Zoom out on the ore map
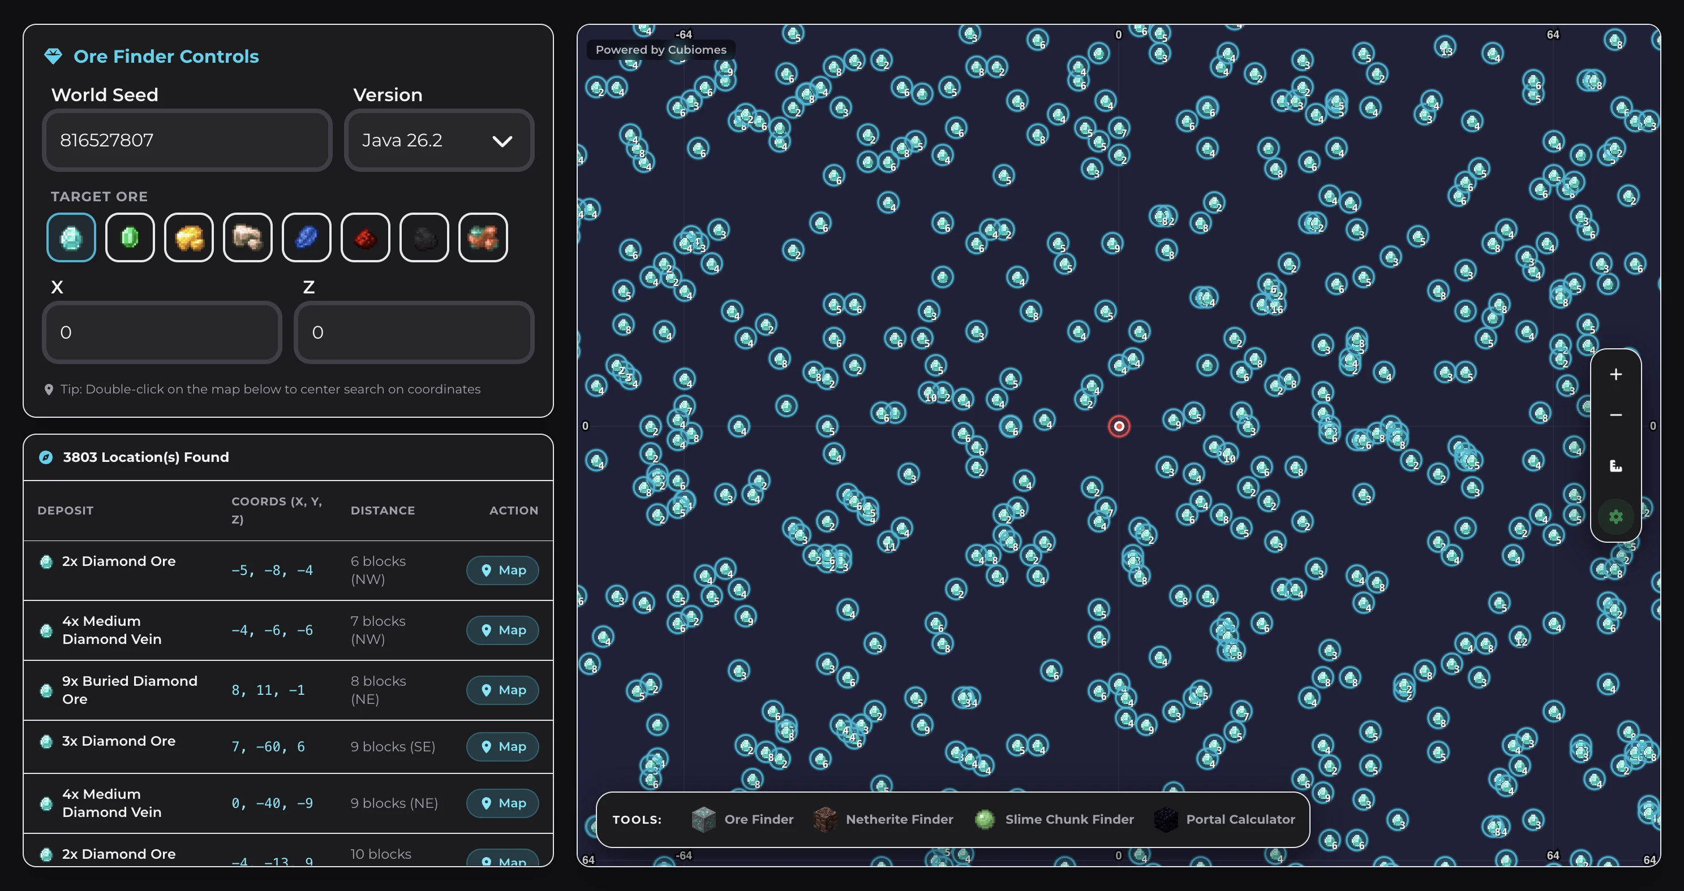 click(x=1616, y=415)
